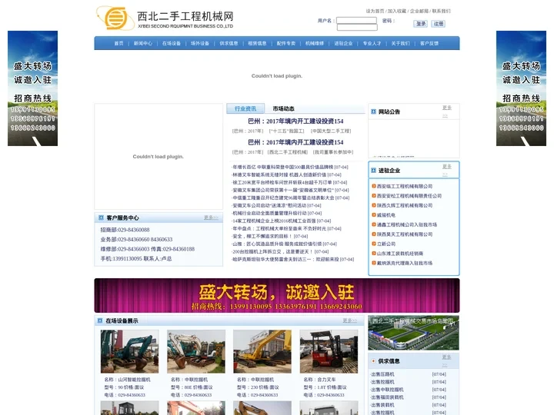Expand 更多 link in 网站公告 panel
554x415 pixels.
tap(446, 111)
